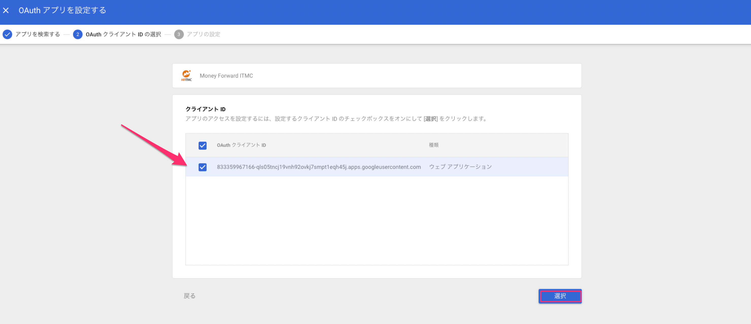Click the クライアント ID section heading

click(x=206, y=109)
